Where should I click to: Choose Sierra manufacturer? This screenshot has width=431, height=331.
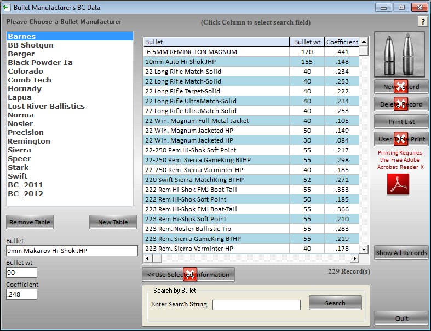pyautogui.click(x=70, y=150)
